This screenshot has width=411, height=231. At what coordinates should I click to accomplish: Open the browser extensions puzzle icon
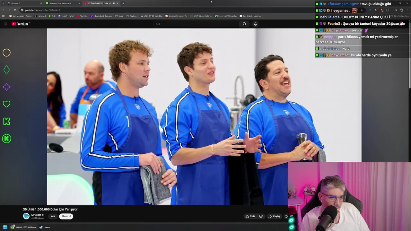387,10
